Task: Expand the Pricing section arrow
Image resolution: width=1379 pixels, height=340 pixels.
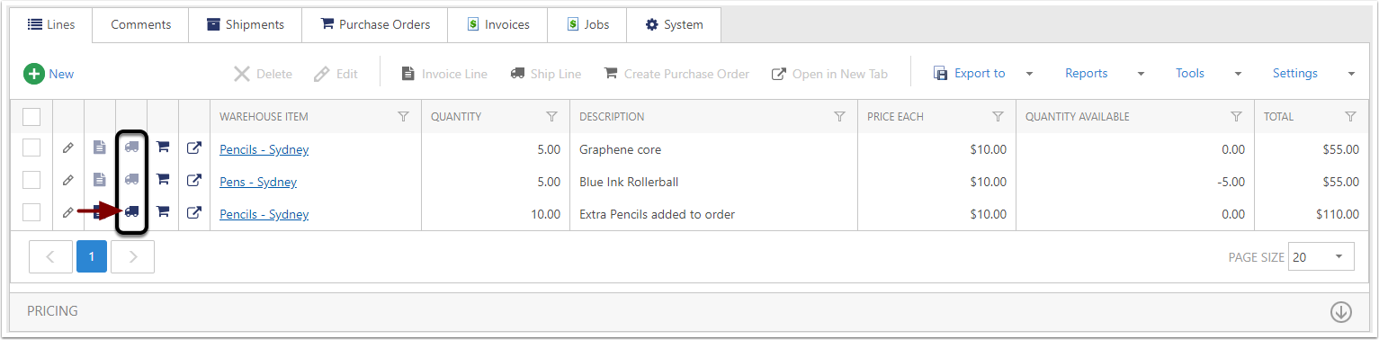Action: (x=1341, y=311)
